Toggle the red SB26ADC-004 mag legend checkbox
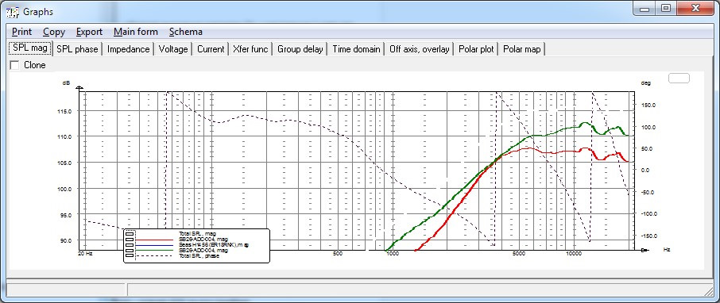Image resolution: width=720 pixels, height=303 pixels. [130, 240]
